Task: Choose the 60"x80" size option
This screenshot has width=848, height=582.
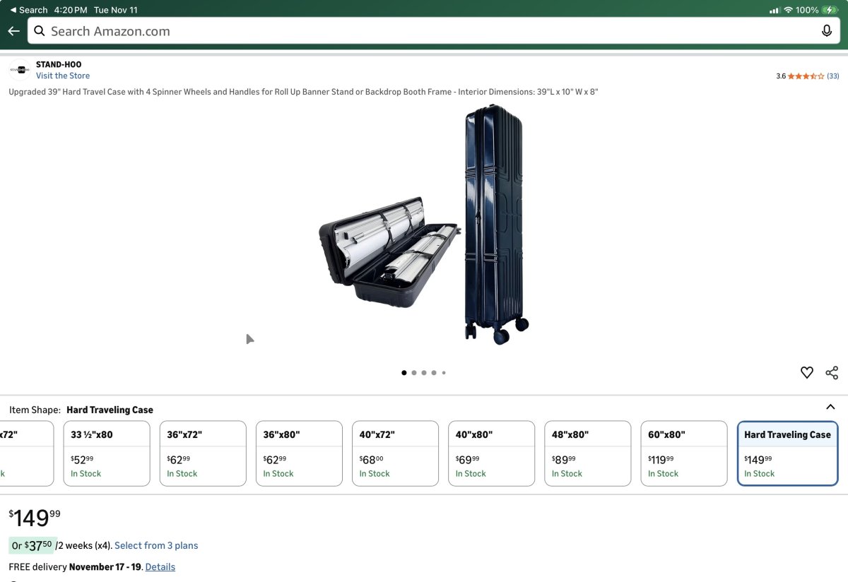Action: pyautogui.click(x=683, y=453)
